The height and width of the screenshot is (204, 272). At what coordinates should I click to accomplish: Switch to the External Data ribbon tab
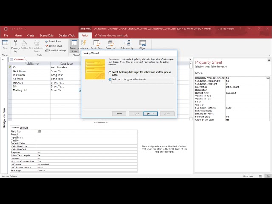tap(46, 35)
